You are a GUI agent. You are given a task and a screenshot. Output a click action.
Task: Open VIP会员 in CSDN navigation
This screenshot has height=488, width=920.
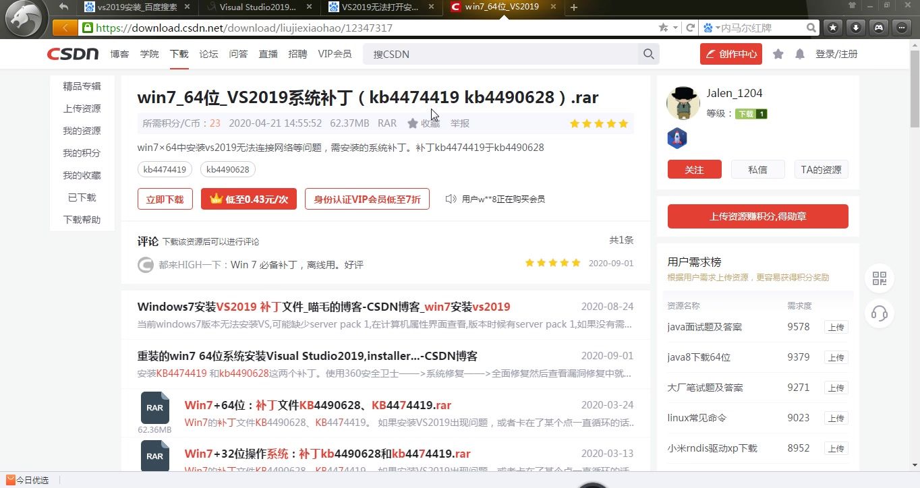tap(335, 54)
